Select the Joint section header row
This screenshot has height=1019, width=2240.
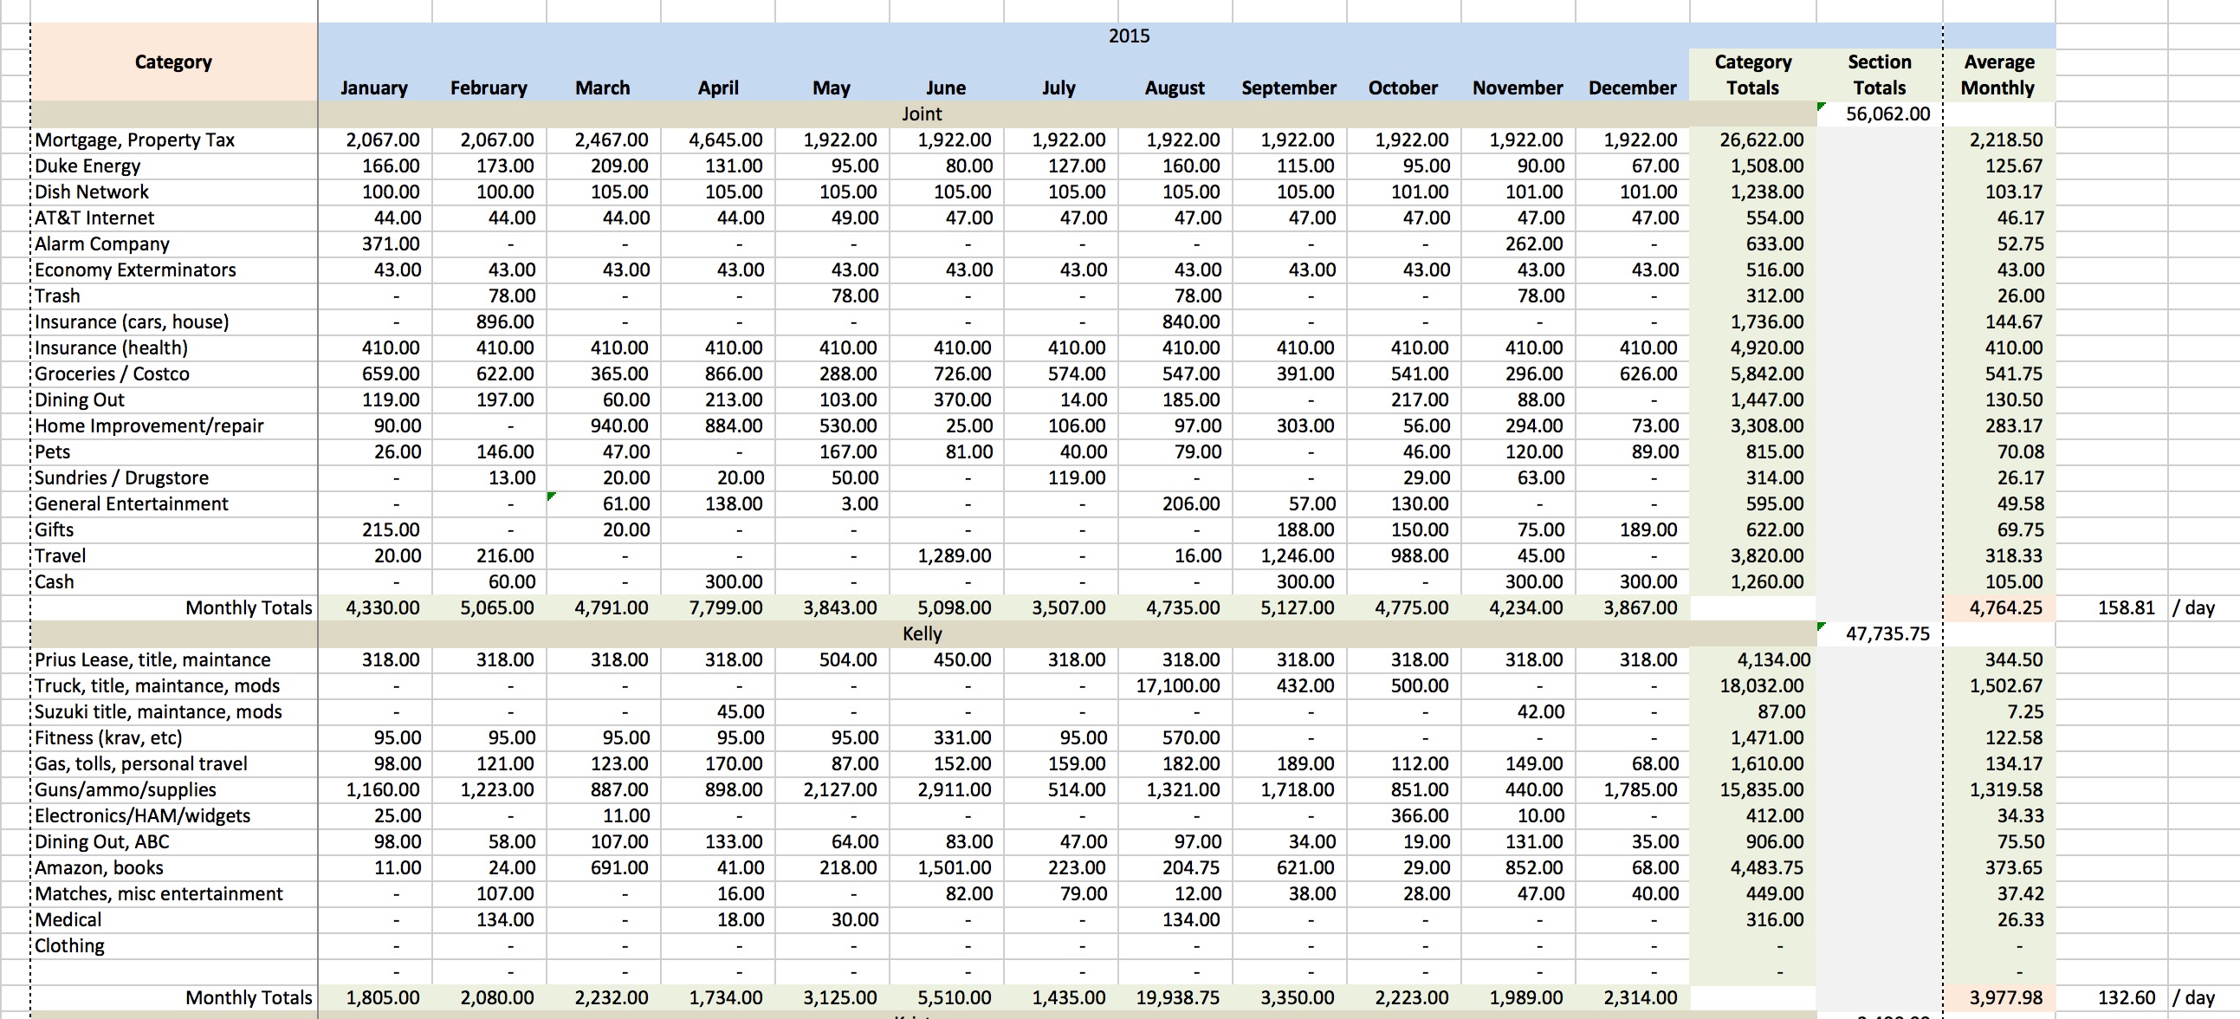coord(921,114)
